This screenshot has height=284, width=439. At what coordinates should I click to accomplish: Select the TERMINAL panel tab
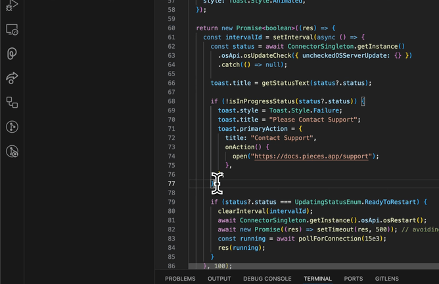(x=317, y=279)
